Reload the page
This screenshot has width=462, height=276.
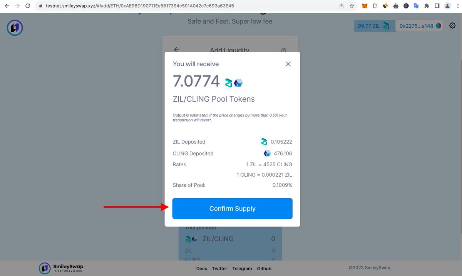click(x=28, y=6)
